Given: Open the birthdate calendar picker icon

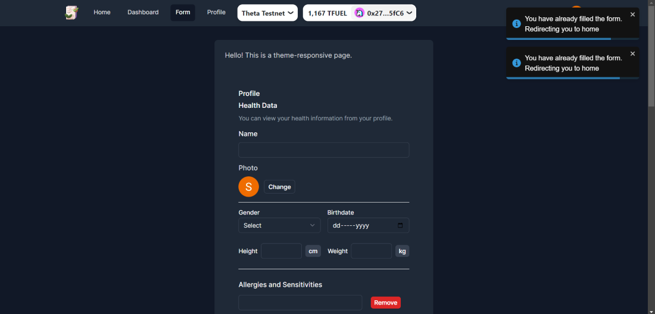Looking at the screenshot, I should click(400, 226).
